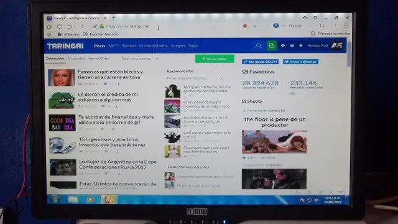
Task: Open the browser hamburger menu
Action: coord(346,26)
